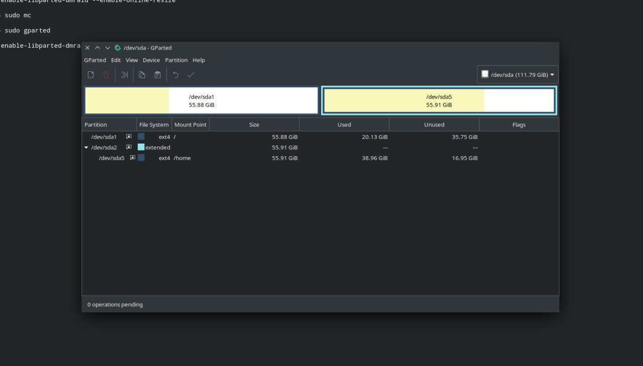Click the 38.96 GiB used value
Image resolution: width=643 pixels, height=366 pixels.
pos(375,158)
